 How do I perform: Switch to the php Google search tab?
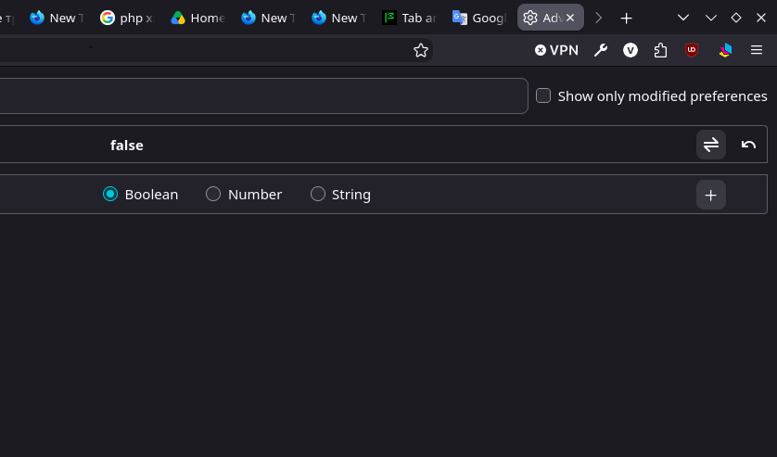click(x=127, y=18)
